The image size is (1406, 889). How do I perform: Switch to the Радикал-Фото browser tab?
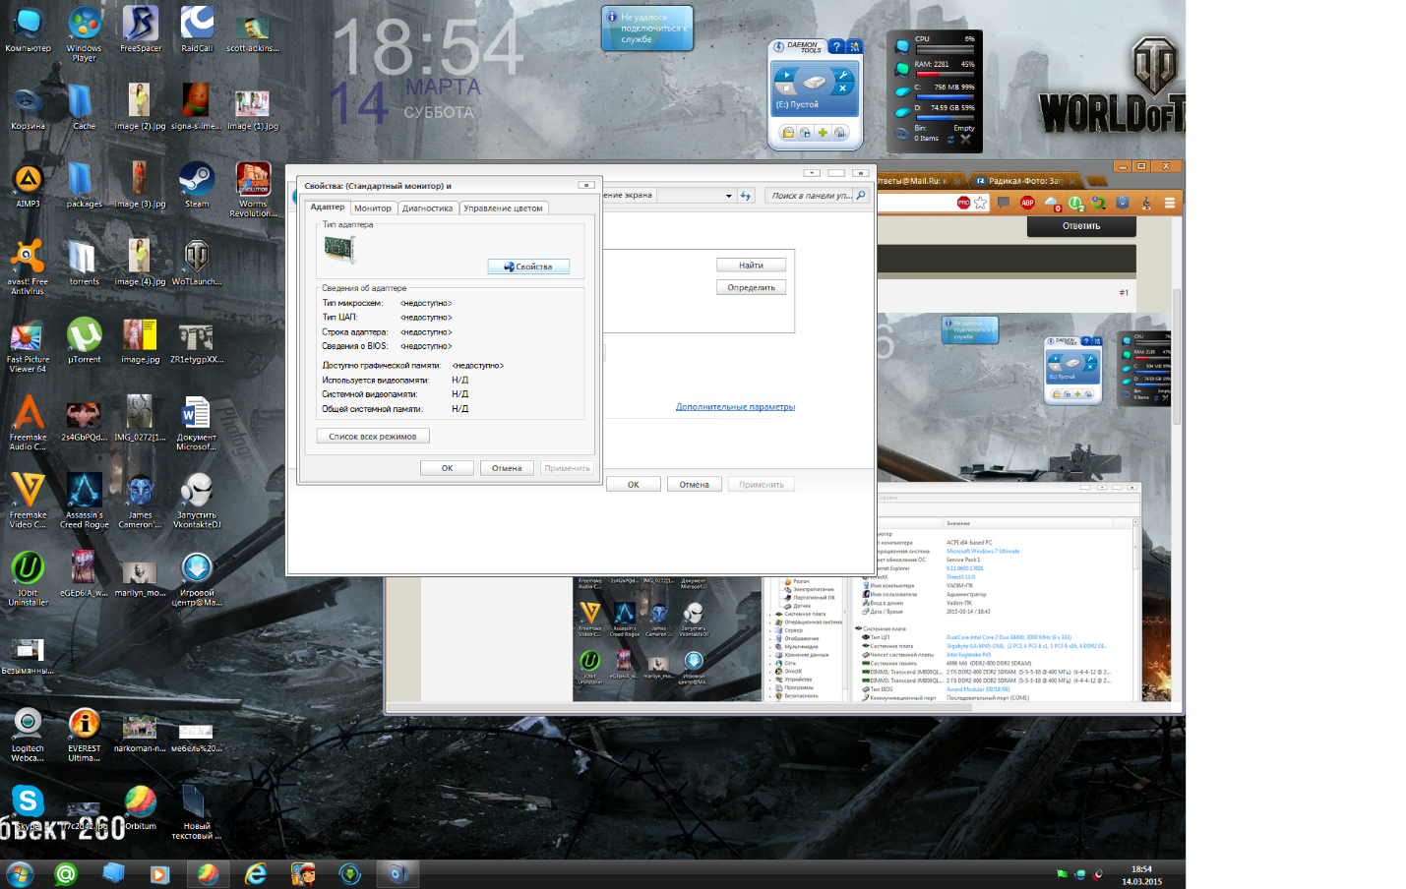1025,181
